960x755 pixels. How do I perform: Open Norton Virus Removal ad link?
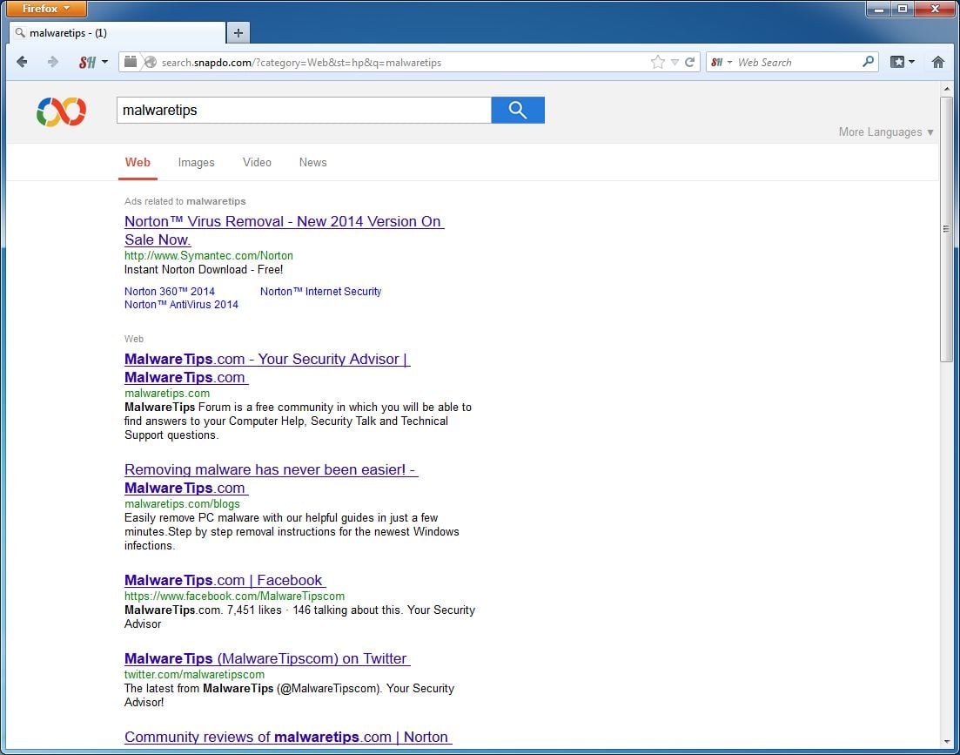click(284, 231)
